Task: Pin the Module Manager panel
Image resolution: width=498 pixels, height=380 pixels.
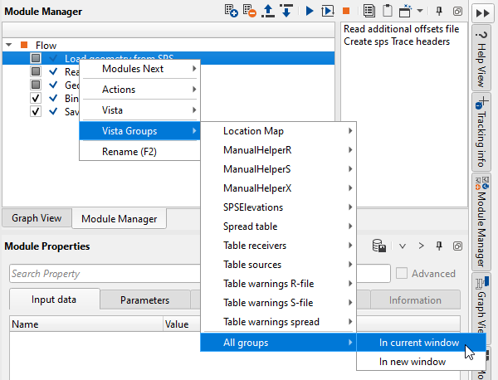Action: 440,11
